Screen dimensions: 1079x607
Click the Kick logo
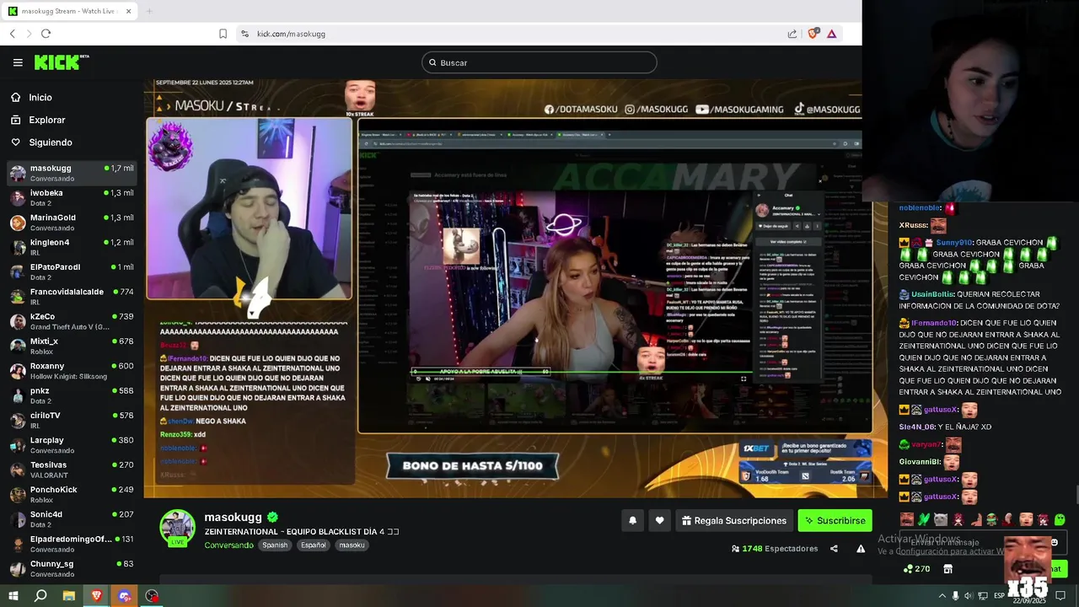[x=62, y=62]
